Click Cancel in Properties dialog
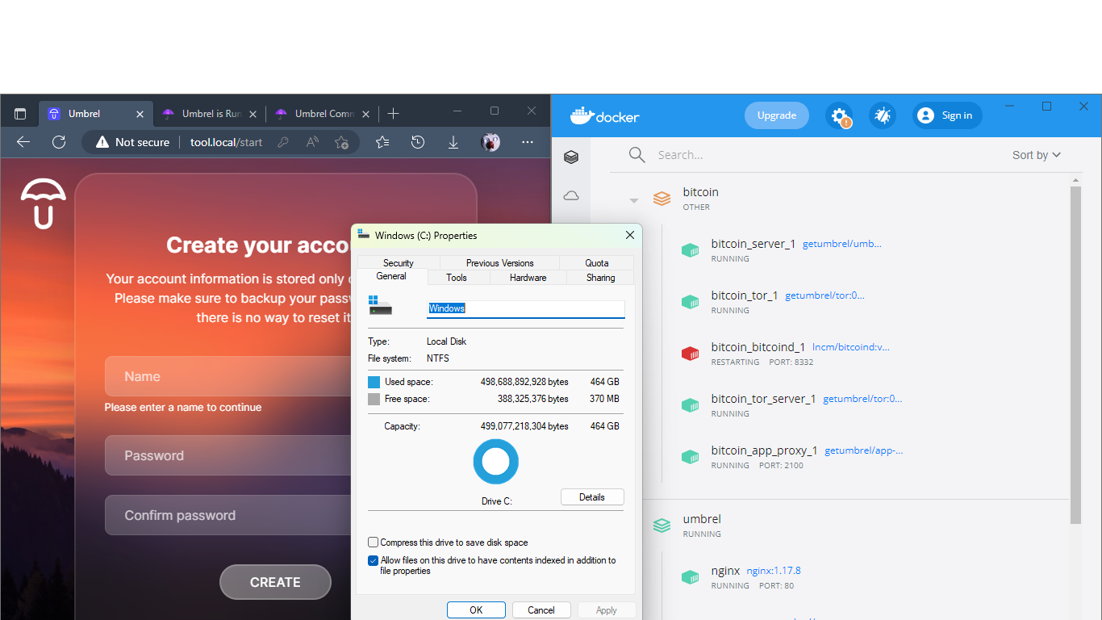 tap(541, 610)
